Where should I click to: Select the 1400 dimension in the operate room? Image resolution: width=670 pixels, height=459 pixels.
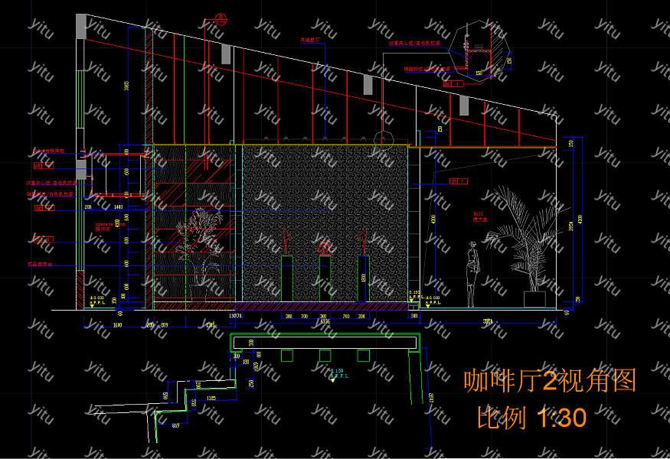pyautogui.click(x=119, y=207)
